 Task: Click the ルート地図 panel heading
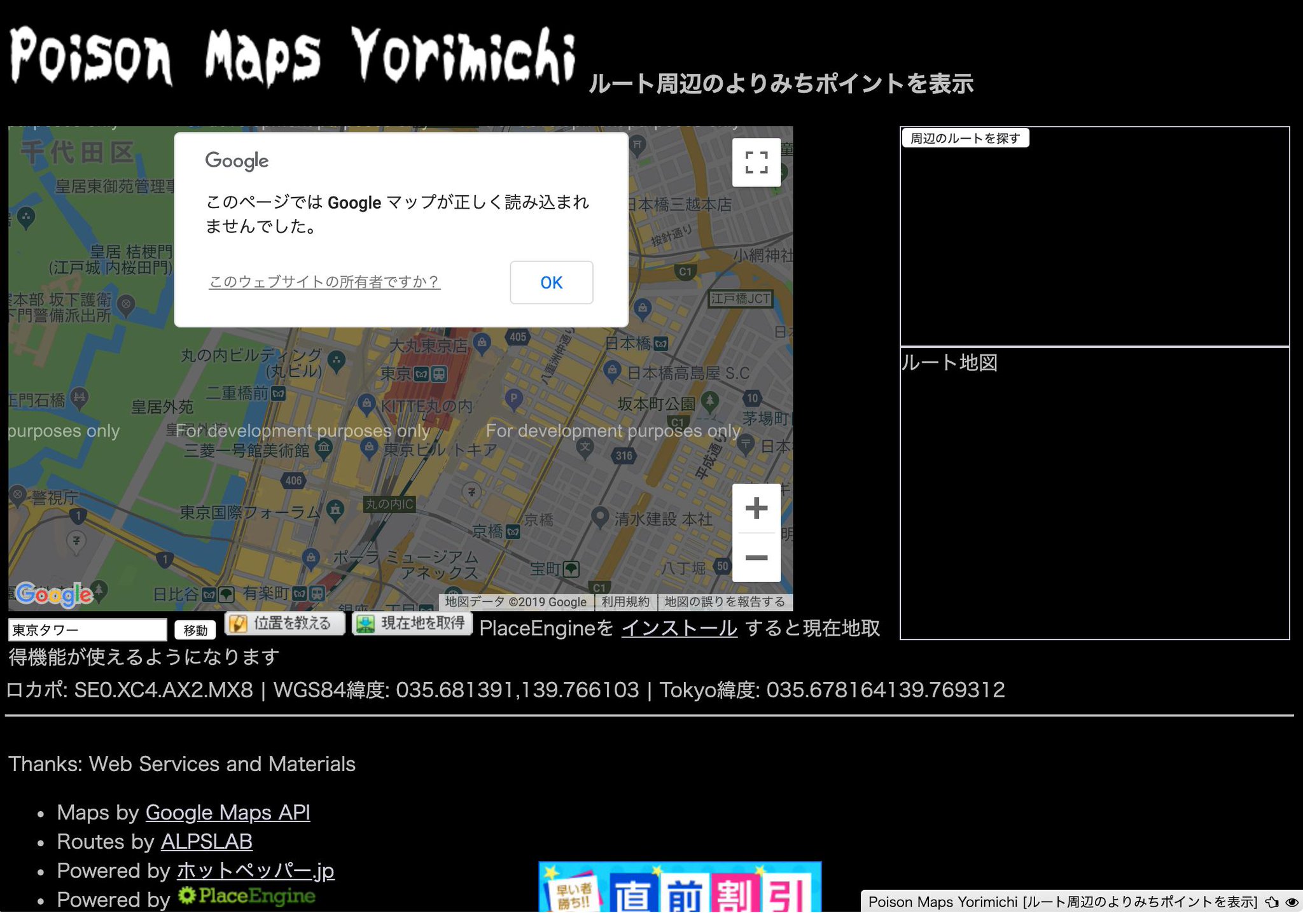[949, 363]
